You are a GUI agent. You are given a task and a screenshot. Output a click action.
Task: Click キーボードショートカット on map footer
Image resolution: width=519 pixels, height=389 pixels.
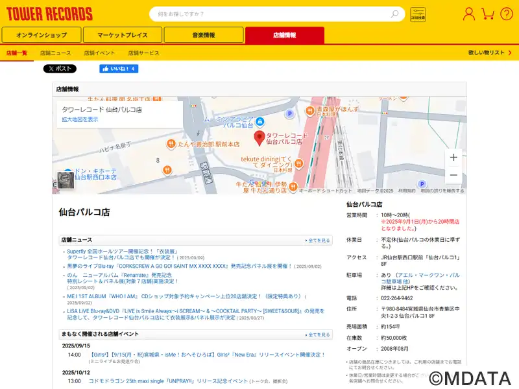click(x=326, y=191)
